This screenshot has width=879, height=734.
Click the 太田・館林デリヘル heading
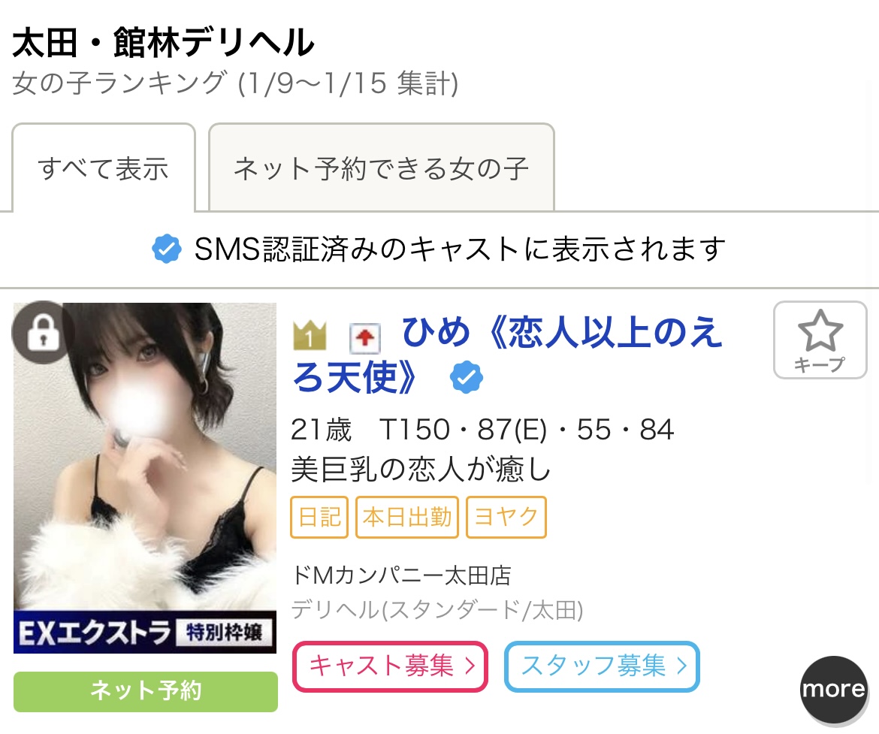click(163, 43)
